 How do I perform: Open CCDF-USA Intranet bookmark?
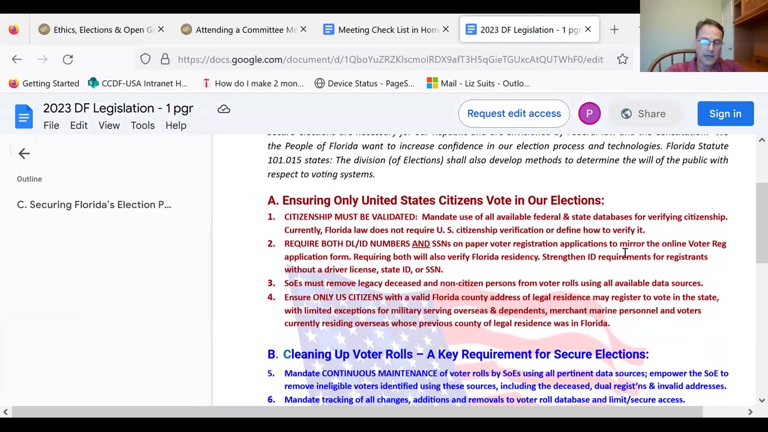[137, 83]
